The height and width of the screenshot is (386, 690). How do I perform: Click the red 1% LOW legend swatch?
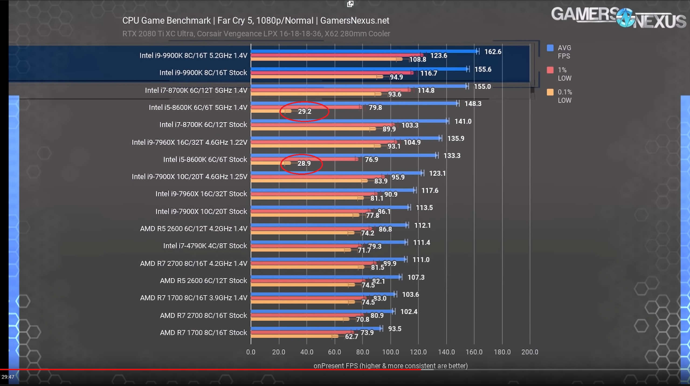pyautogui.click(x=550, y=70)
